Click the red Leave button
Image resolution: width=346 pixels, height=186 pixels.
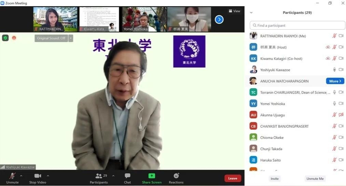pos(233,178)
